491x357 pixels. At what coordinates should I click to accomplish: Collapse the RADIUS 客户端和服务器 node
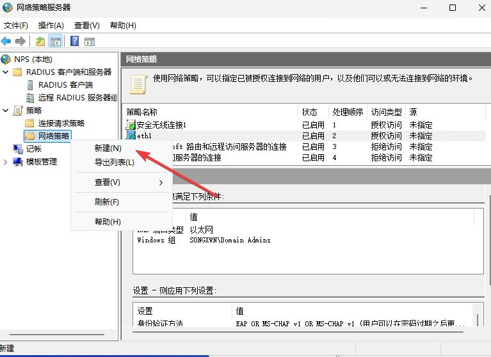[6, 72]
